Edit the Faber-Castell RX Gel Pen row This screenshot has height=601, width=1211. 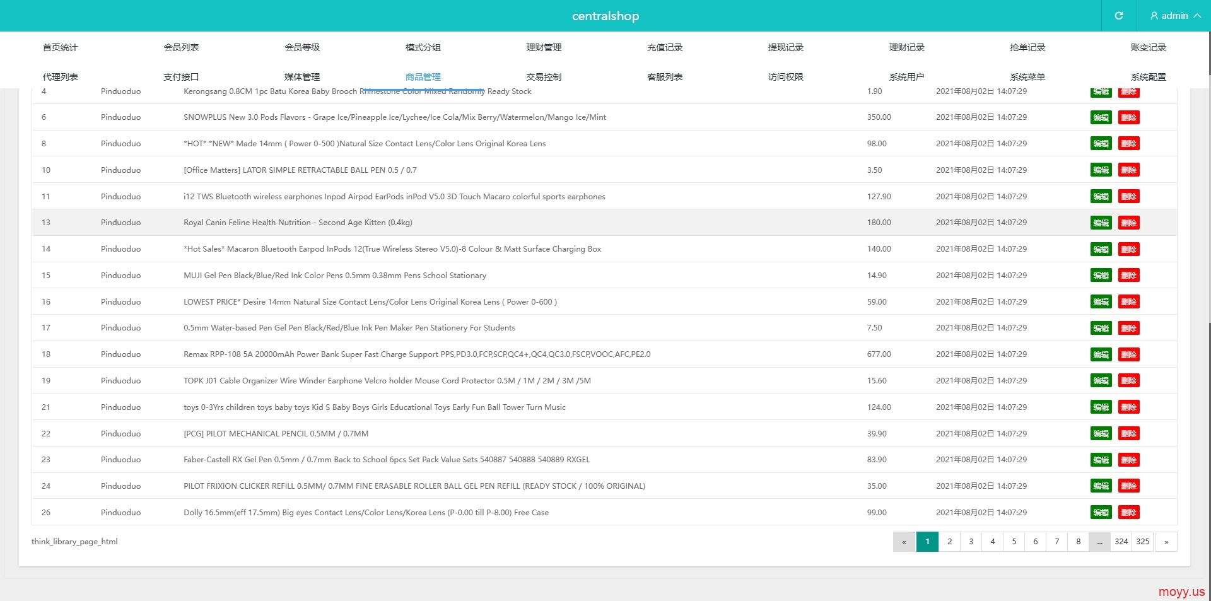point(1101,460)
